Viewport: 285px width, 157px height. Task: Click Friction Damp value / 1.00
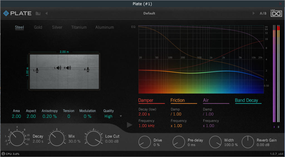point(176,114)
